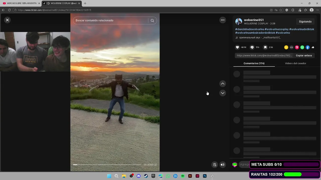Switch to Videos del creador tab
The image size is (321, 180).
295,63
